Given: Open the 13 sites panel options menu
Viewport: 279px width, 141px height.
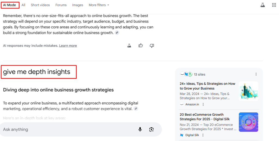Looking at the screenshot, I should coord(256,74).
